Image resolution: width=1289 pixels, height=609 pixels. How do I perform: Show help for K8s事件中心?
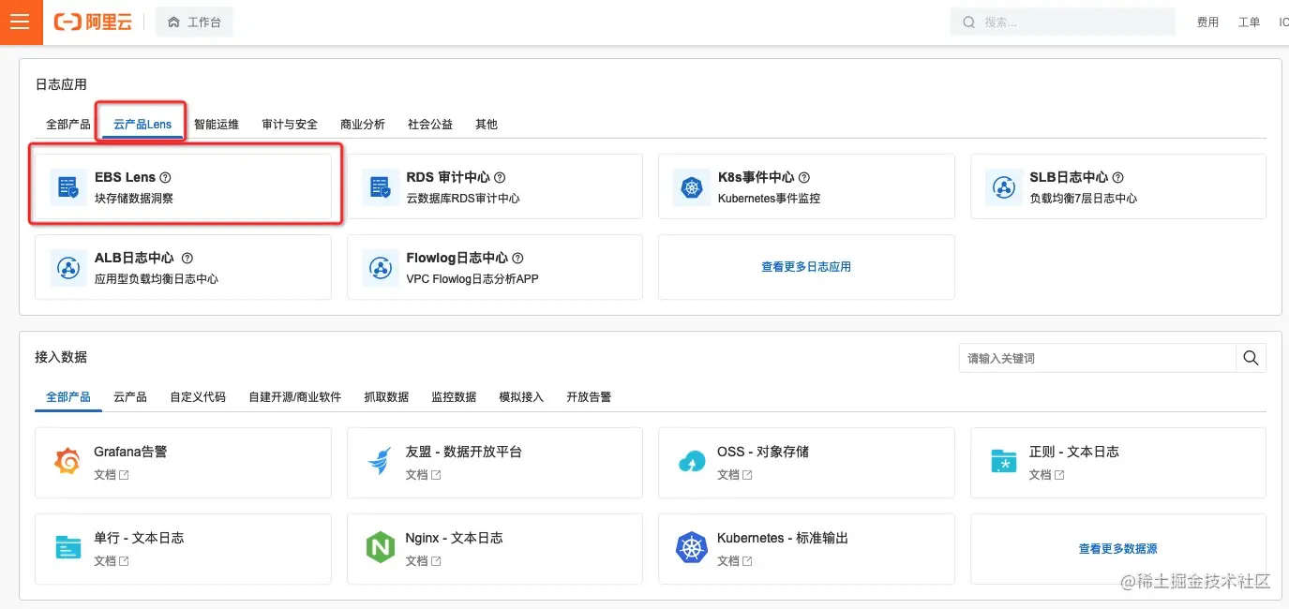click(804, 177)
